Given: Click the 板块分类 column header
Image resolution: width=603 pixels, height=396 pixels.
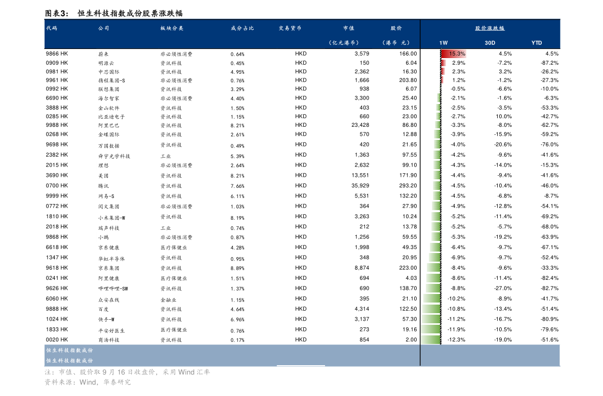Looking at the screenshot, I should (172, 28).
